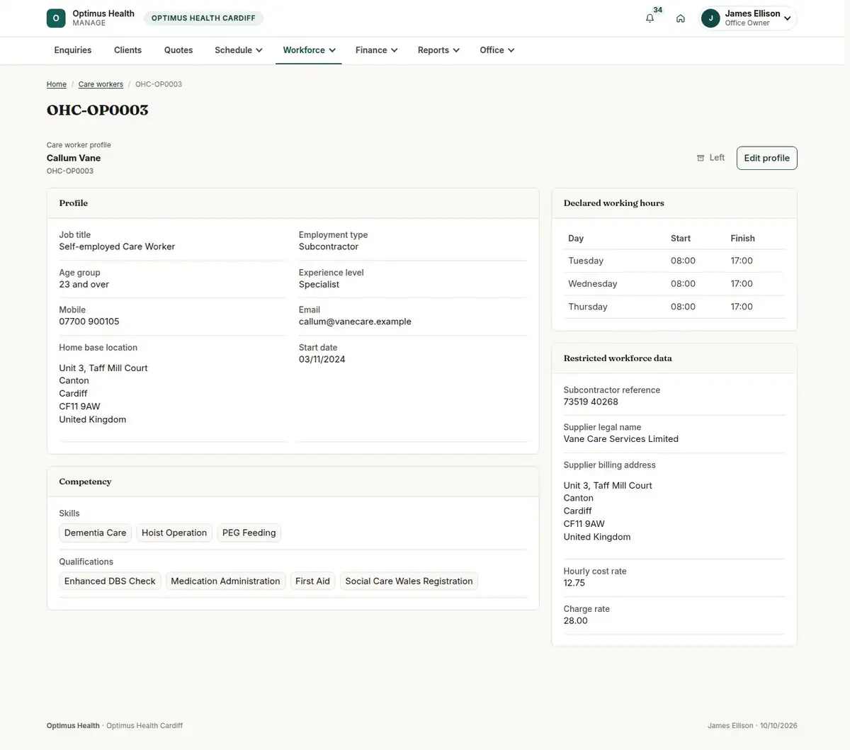The width and height of the screenshot is (850, 750).
Task: Click the Subcontractor employment type value
Action: coord(329,246)
